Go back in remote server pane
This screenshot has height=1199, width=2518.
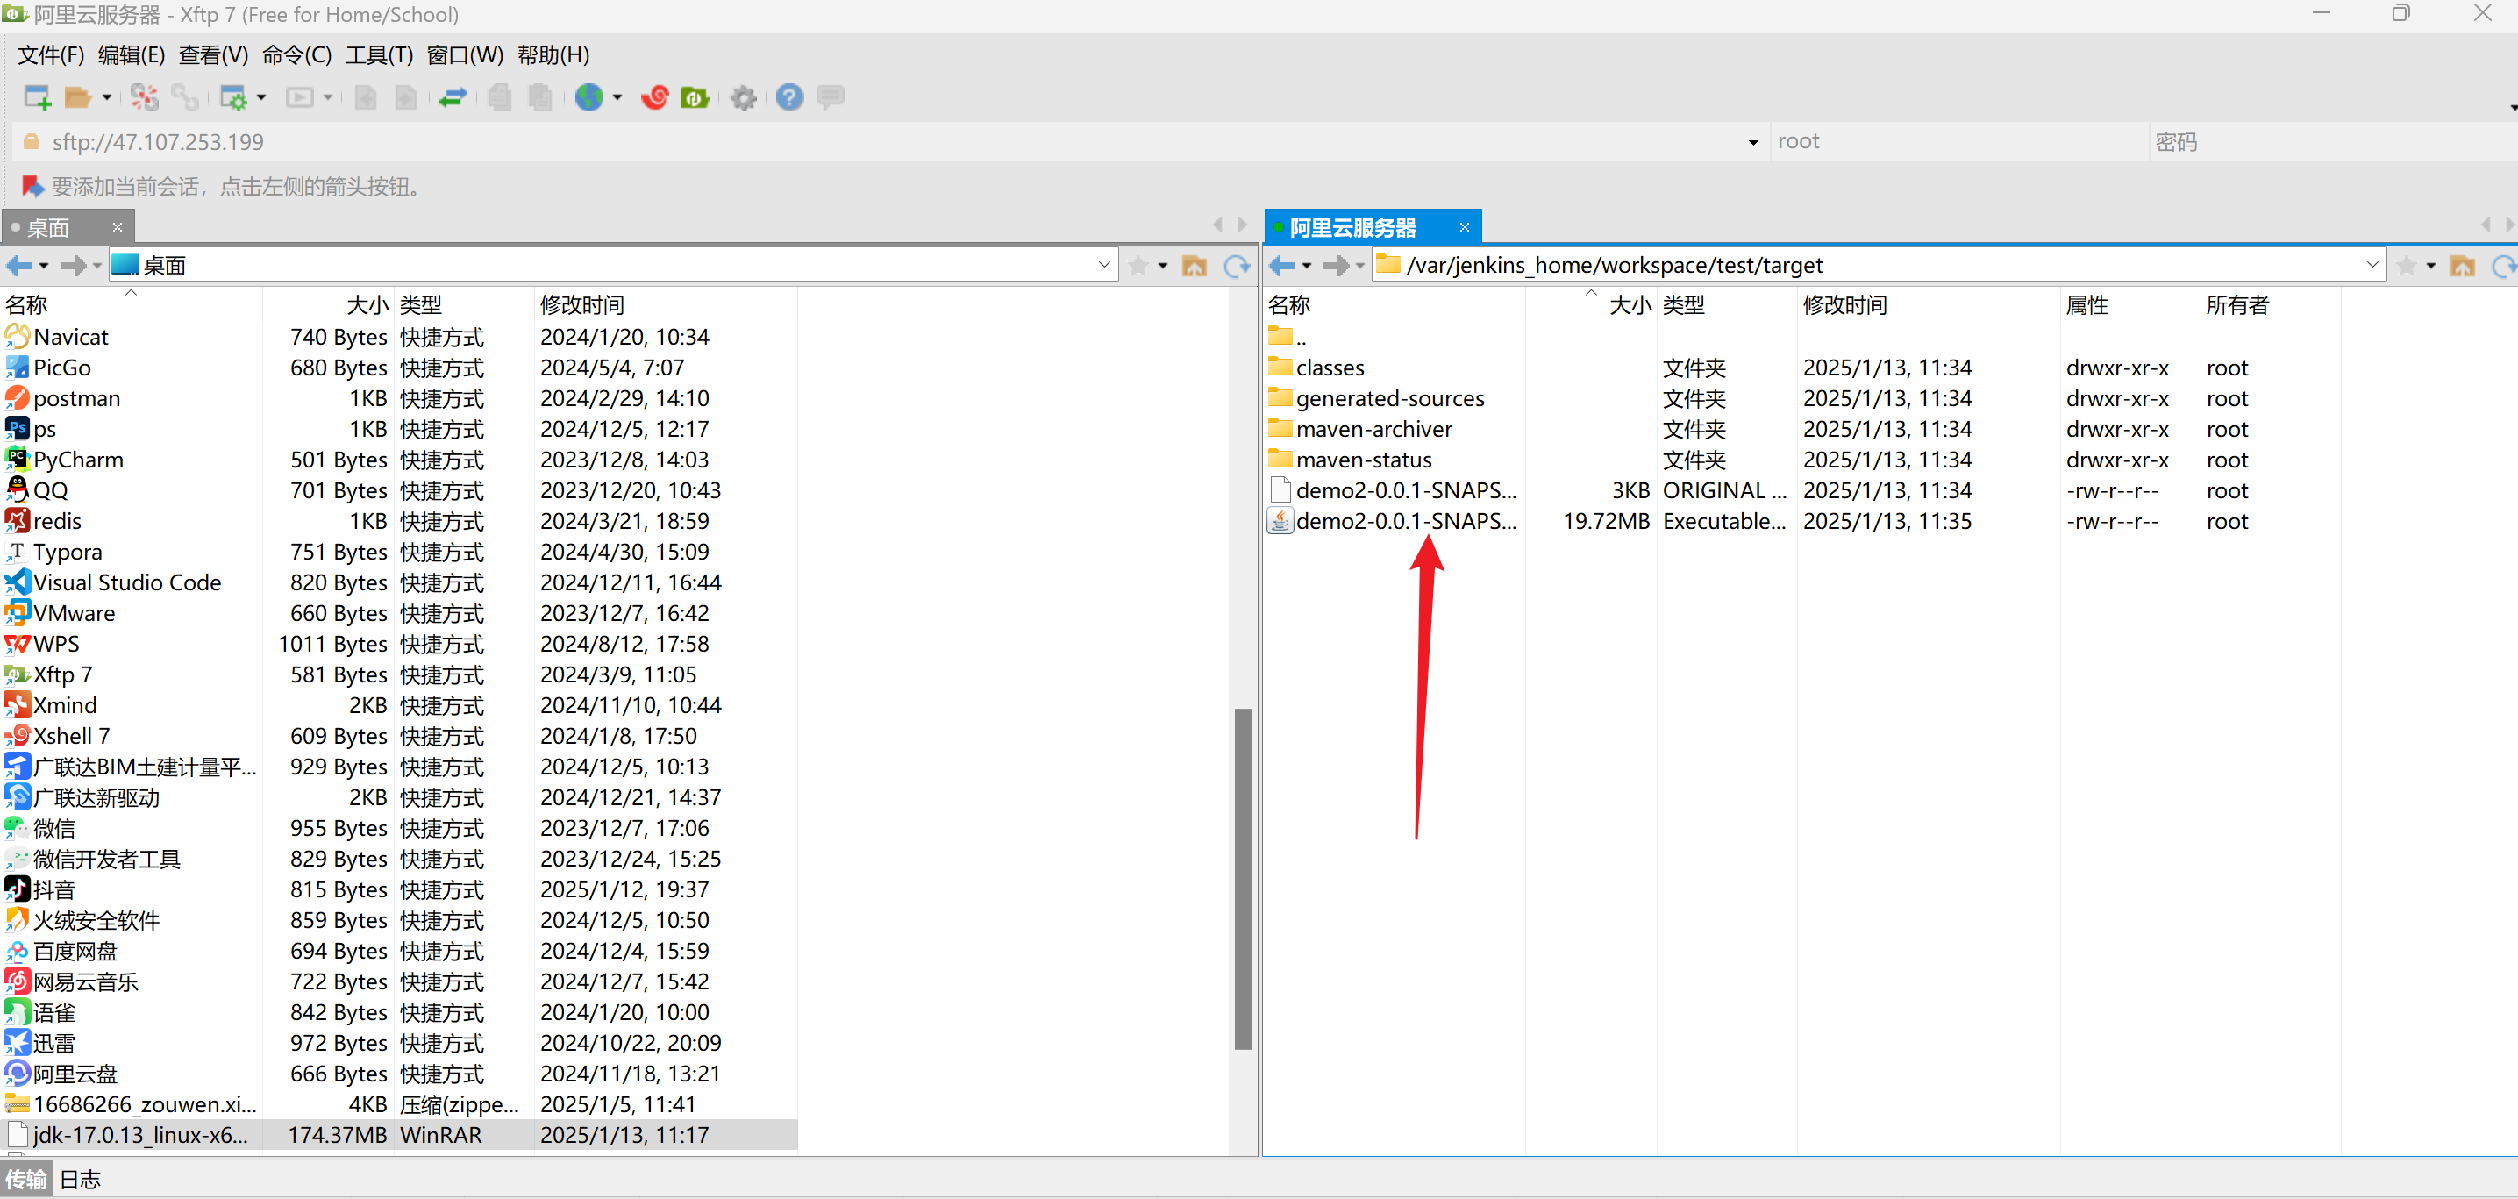(x=1281, y=265)
